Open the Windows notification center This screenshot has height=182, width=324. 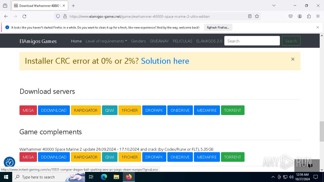click(316, 177)
